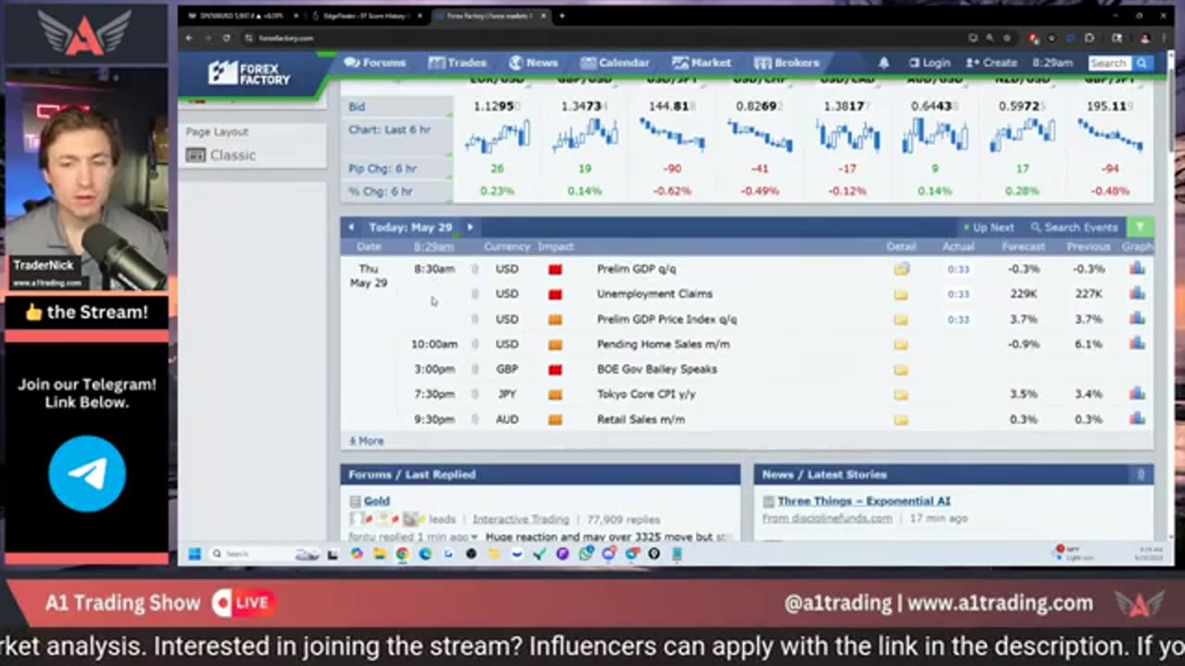Click the GBP/JPY mini chart
The width and height of the screenshot is (1185, 666).
coord(1111,137)
